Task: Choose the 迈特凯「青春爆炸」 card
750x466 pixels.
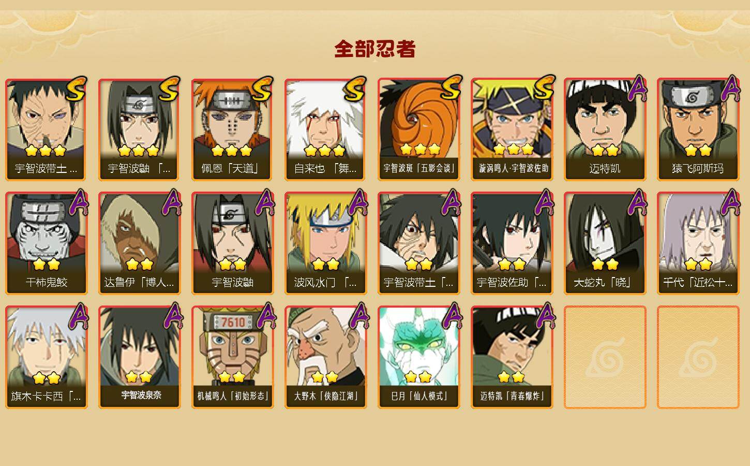Action: point(512,357)
